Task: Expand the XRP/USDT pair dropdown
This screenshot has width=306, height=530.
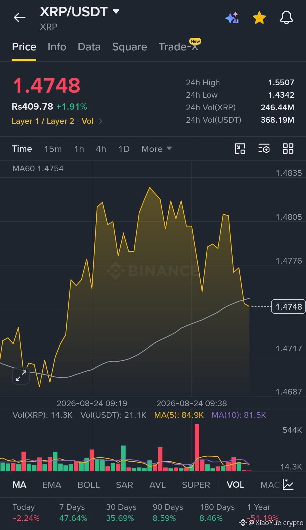Action: [116, 12]
